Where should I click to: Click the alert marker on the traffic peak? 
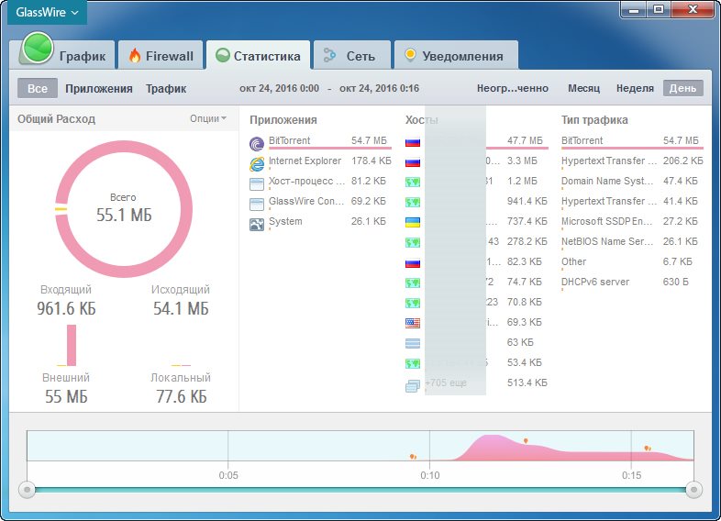[x=526, y=441]
